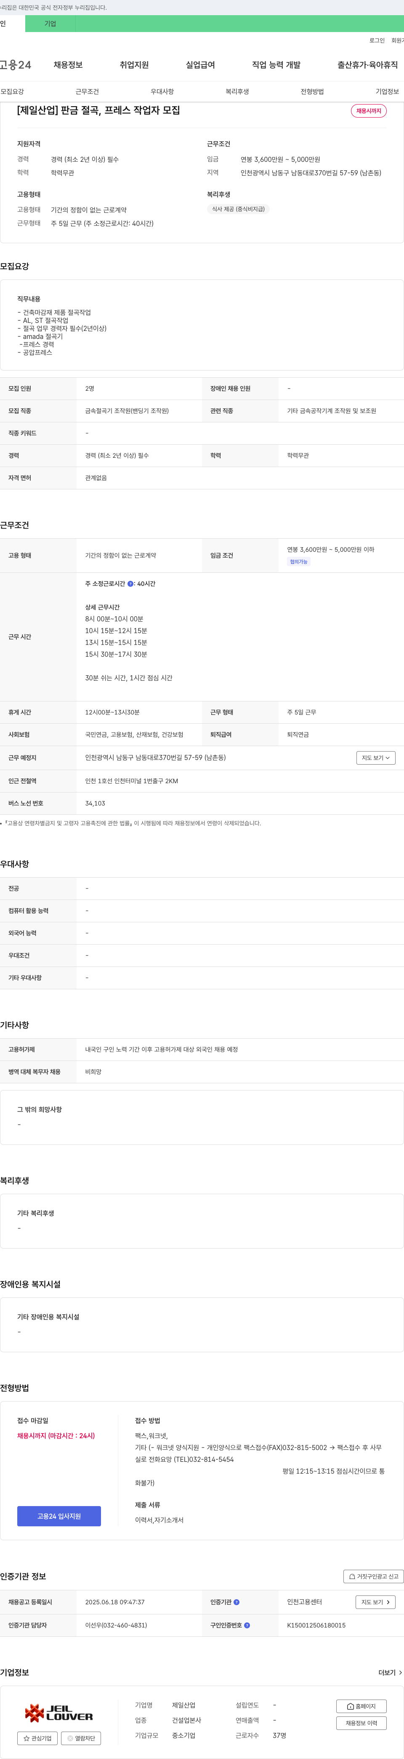Open 지도 보기 for 인천고용센터
The height and width of the screenshot is (1759, 404).
tap(375, 1602)
